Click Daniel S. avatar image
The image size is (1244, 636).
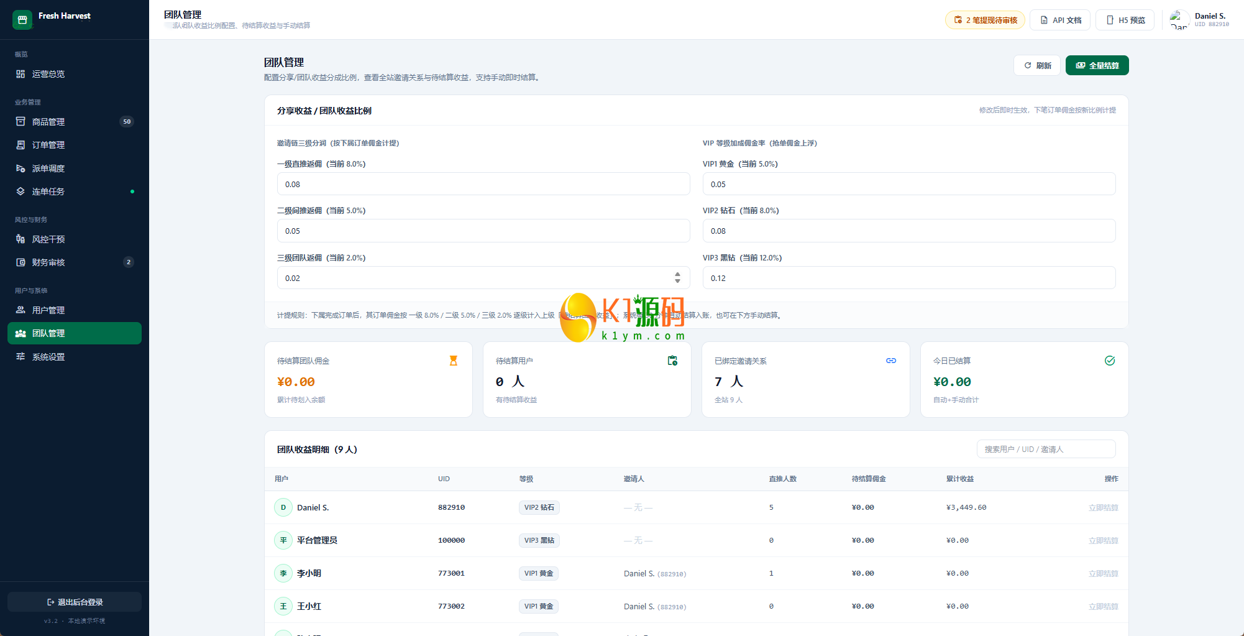(1179, 20)
